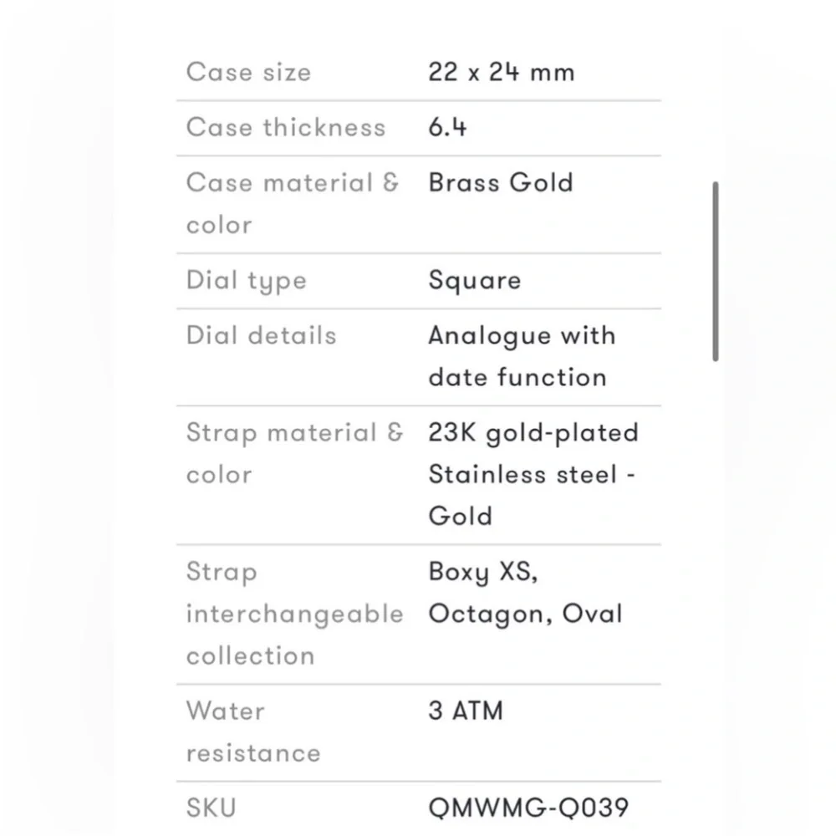Image resolution: width=836 pixels, height=836 pixels.
Task: Click the "Dial type" label
Action: pos(246,281)
